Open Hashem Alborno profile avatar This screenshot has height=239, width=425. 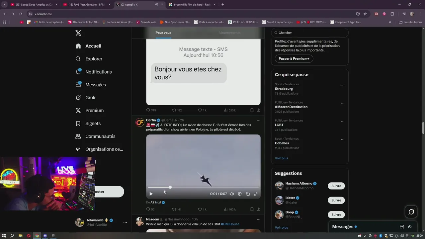pyautogui.click(x=279, y=186)
